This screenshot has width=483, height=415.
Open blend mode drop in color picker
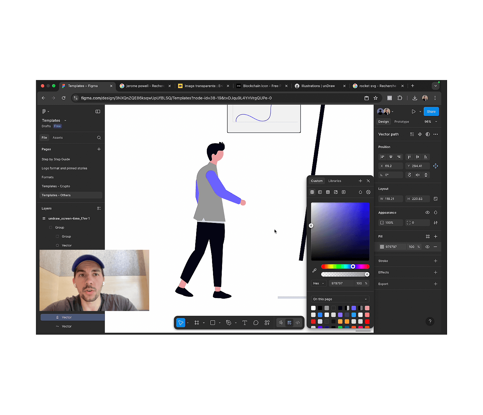click(x=360, y=192)
